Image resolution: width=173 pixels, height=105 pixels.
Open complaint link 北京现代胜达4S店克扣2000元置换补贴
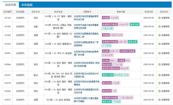[x=86, y=75]
